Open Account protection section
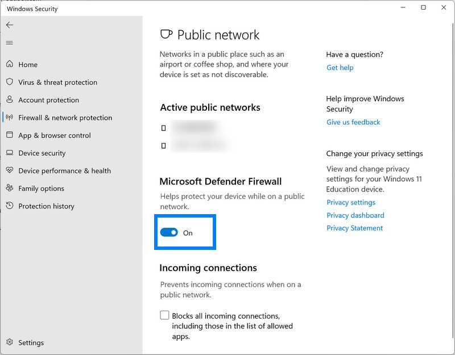The height and width of the screenshot is (355, 455). pyautogui.click(x=48, y=100)
